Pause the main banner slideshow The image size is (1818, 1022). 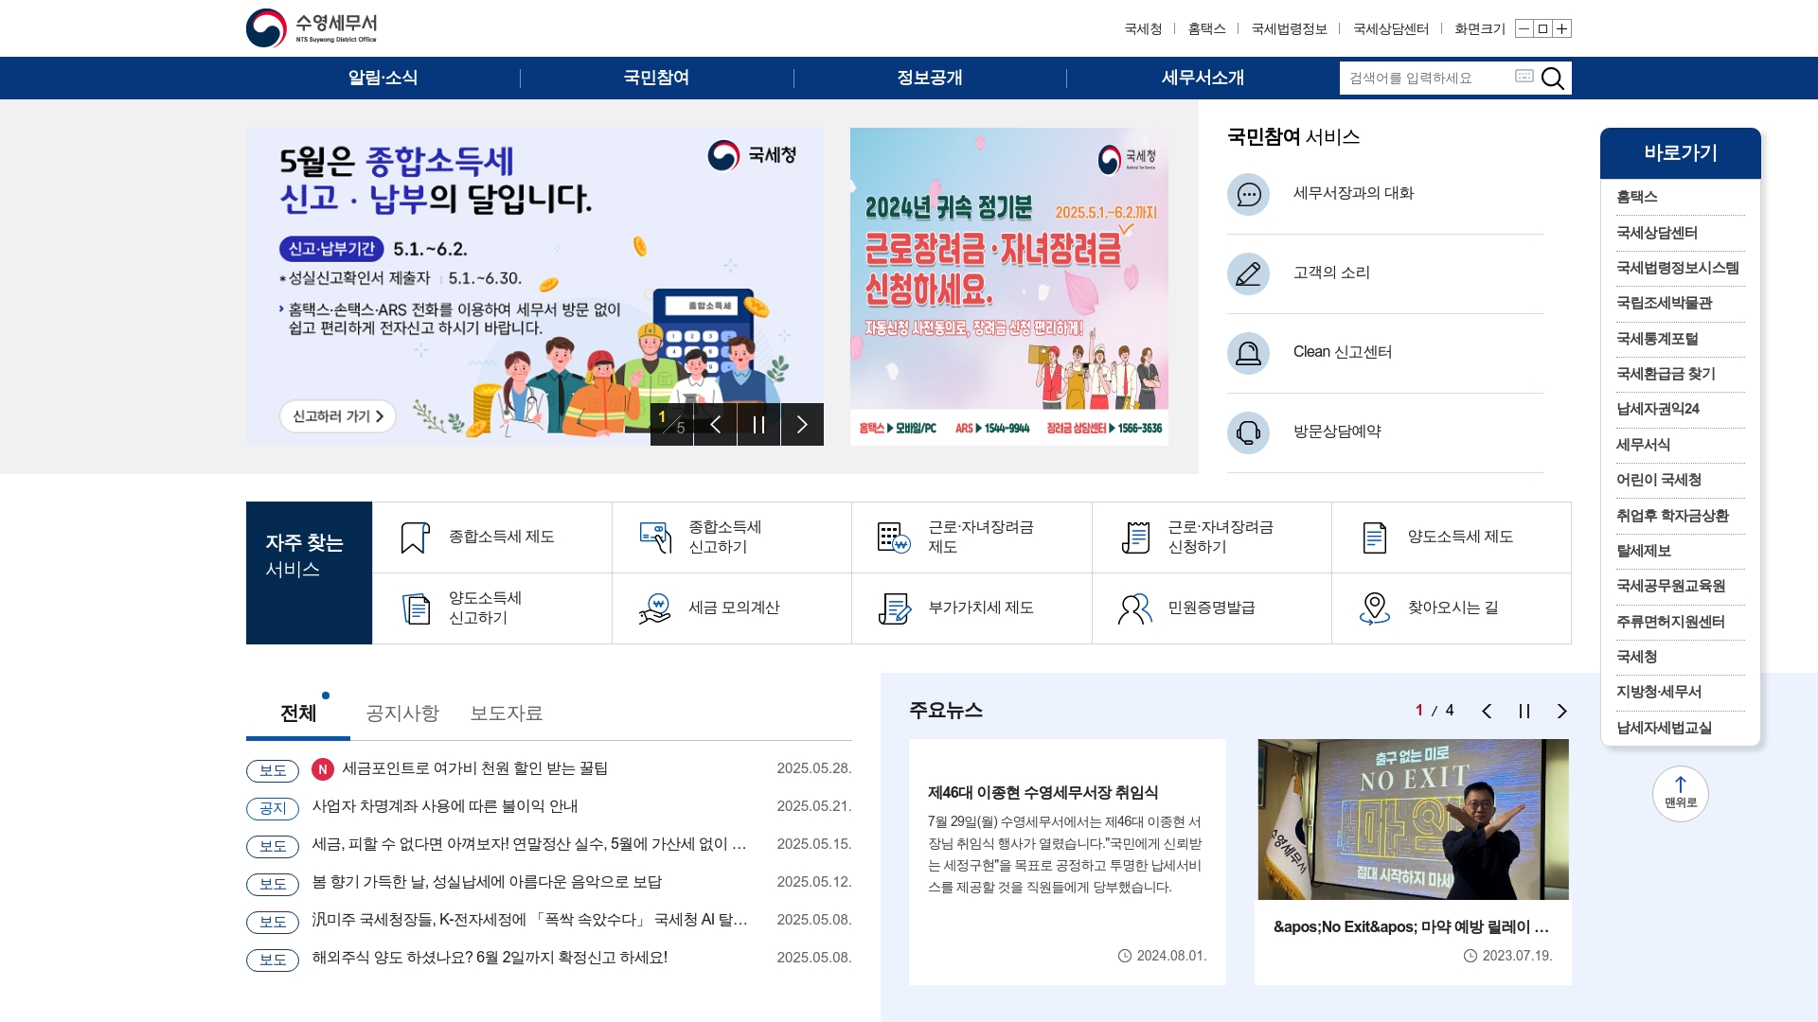point(759,425)
